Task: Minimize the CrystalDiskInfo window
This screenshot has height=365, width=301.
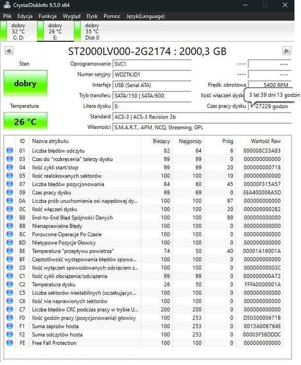Action: tap(245, 5)
